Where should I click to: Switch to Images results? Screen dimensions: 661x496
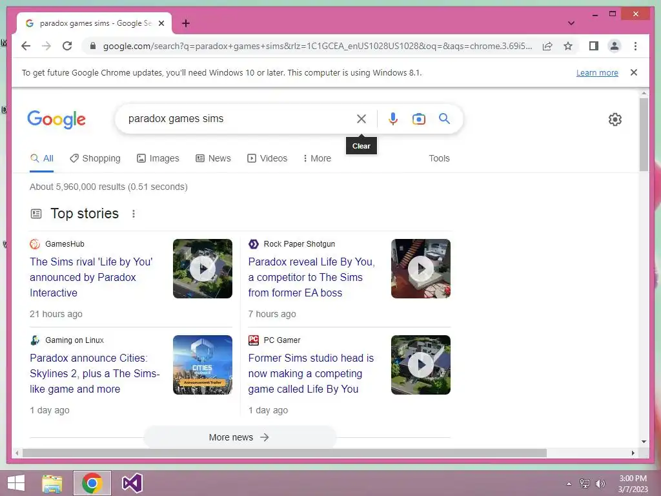click(158, 159)
